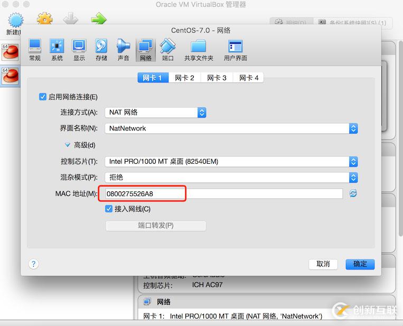
Task: Click the 网络 header in manager details pane
Action: coord(163,302)
